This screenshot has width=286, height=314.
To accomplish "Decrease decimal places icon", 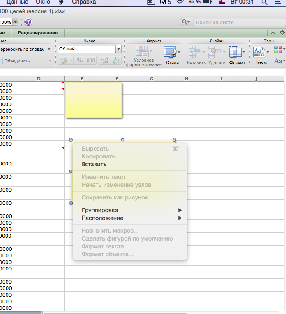I will pyautogui.click(x=116, y=60).
